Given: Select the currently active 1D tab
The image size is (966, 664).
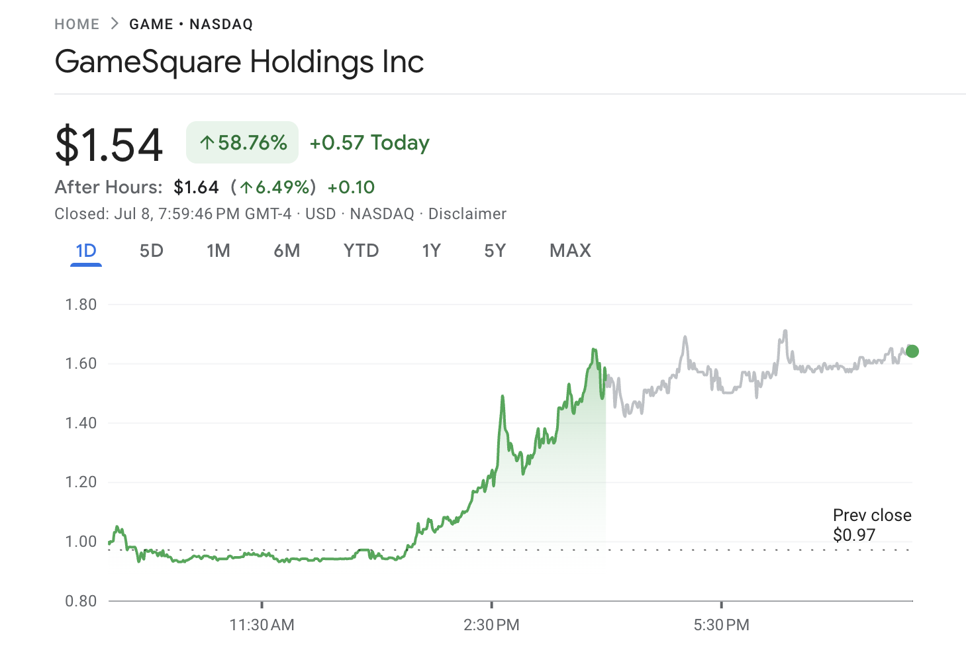Looking at the screenshot, I should coord(85,251).
